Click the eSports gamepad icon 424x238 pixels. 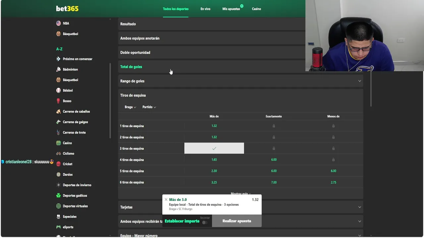58,227
